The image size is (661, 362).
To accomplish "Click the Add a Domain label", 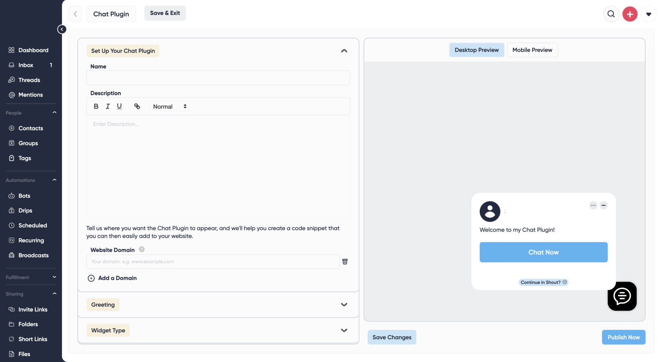I will tap(117, 278).
